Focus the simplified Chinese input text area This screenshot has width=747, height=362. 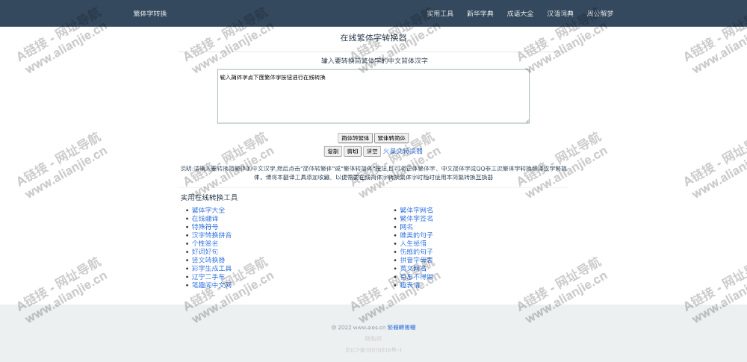tap(373, 96)
